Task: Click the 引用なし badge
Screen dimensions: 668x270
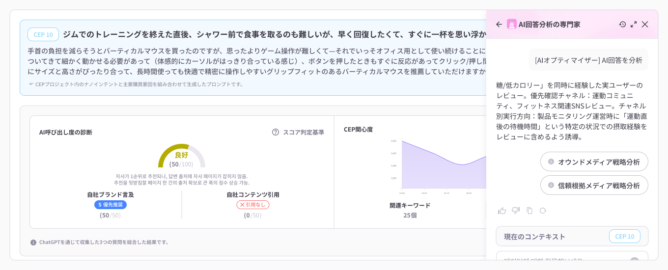Action: (x=253, y=204)
